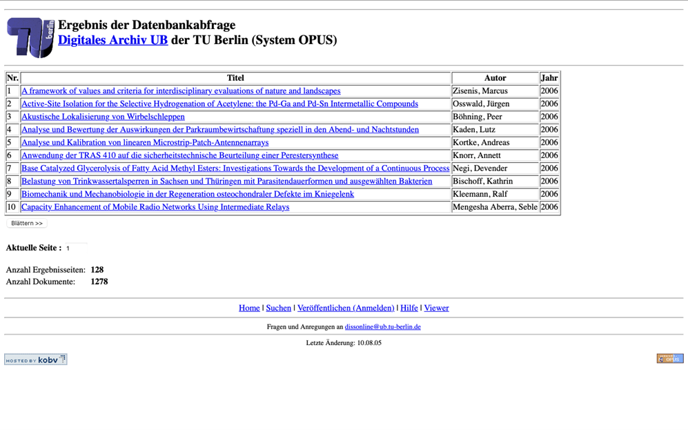Click the row number 10 cell
The width and height of the screenshot is (688, 430).
click(12, 206)
